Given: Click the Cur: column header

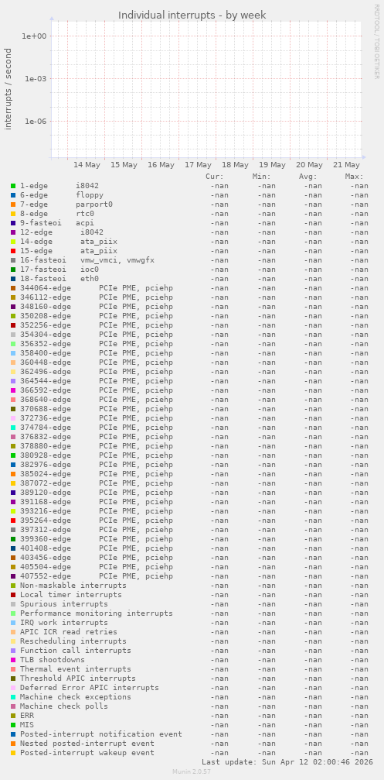Looking at the screenshot, I should point(215,177).
